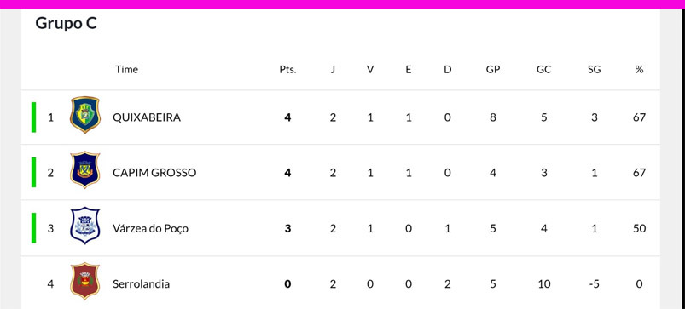Open the CAPIM GROSSO team name
This screenshot has width=685, height=309.
tap(154, 173)
